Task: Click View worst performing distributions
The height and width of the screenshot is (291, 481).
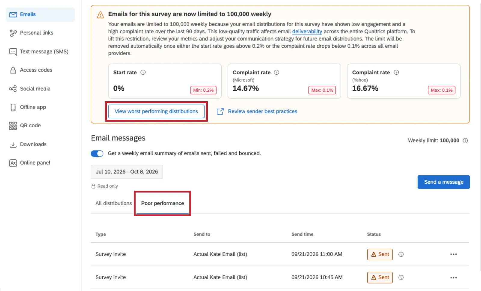Action: click(x=156, y=111)
